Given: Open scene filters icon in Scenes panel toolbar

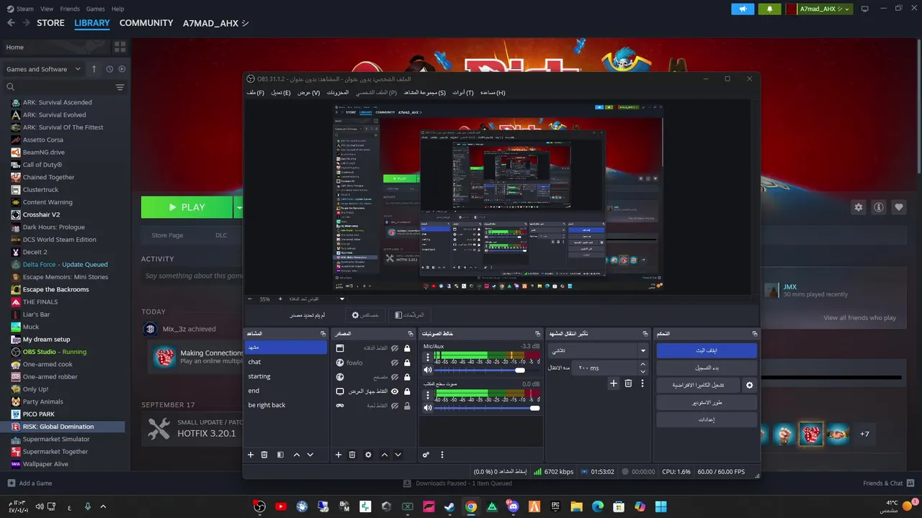Looking at the screenshot, I should (x=280, y=455).
